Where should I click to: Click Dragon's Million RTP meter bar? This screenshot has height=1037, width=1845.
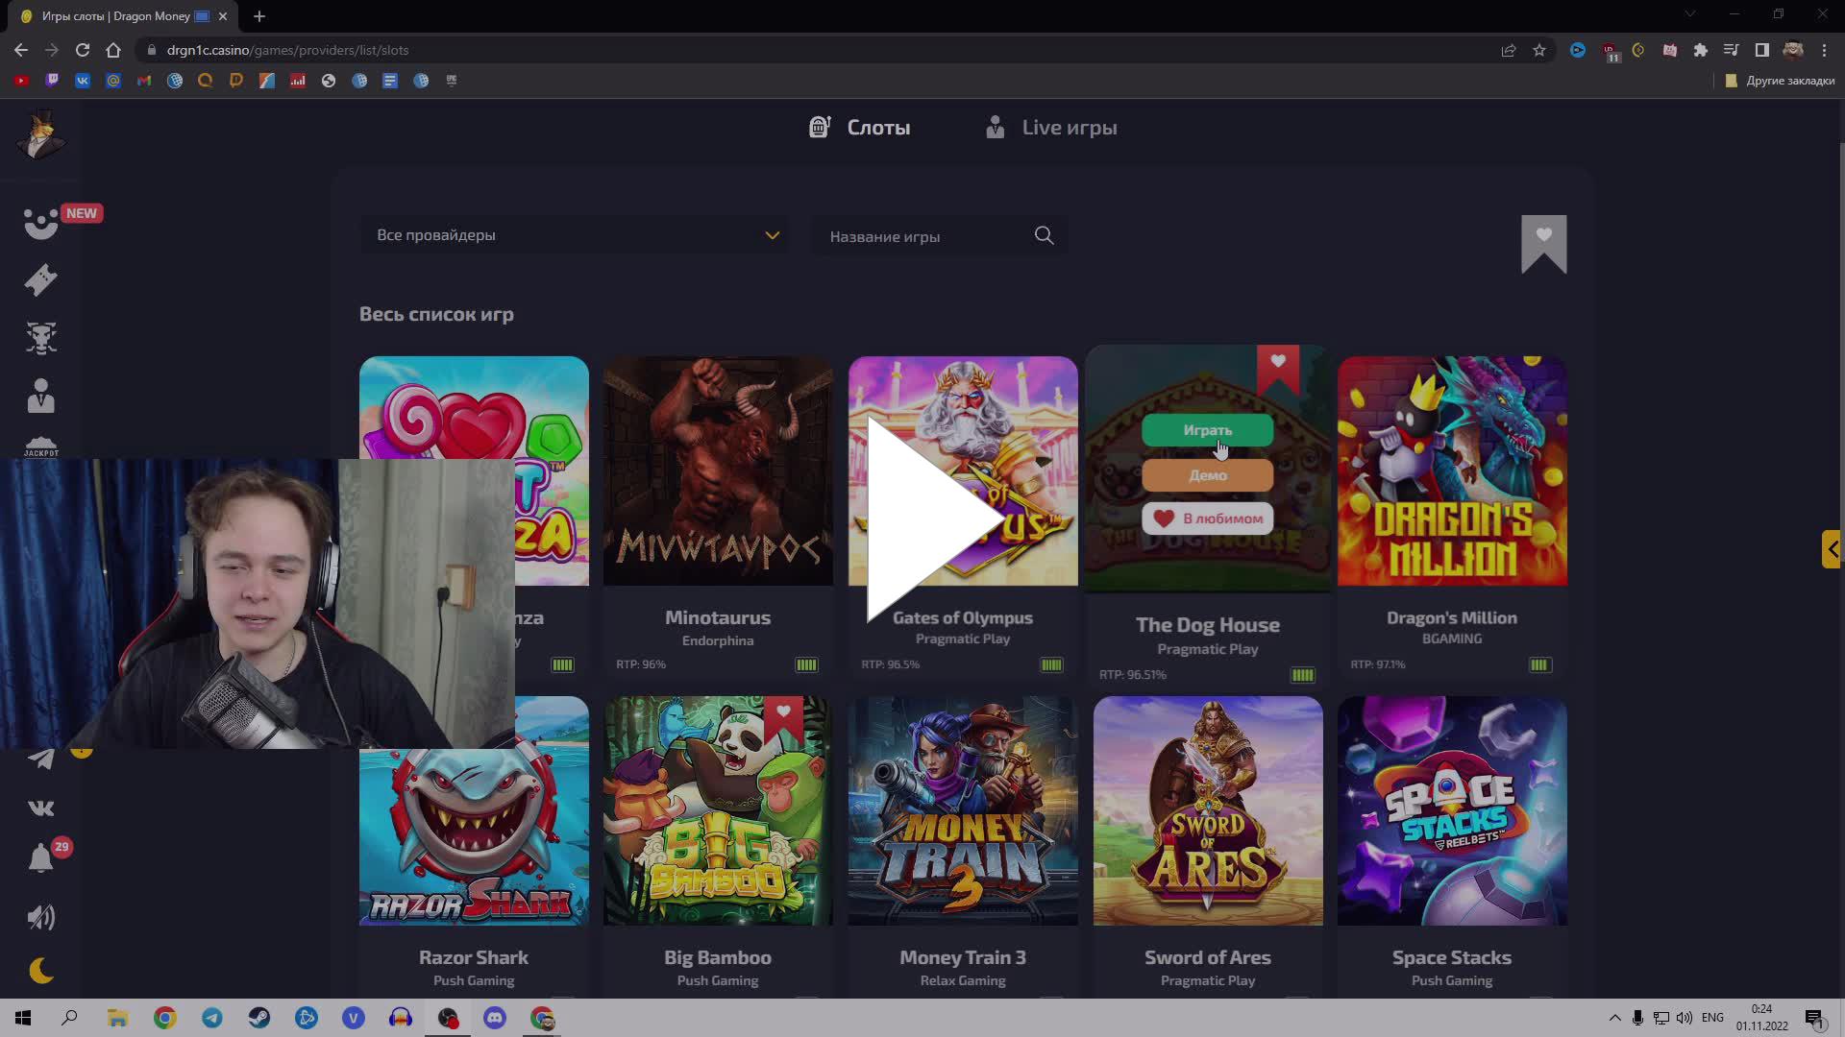point(1539,664)
